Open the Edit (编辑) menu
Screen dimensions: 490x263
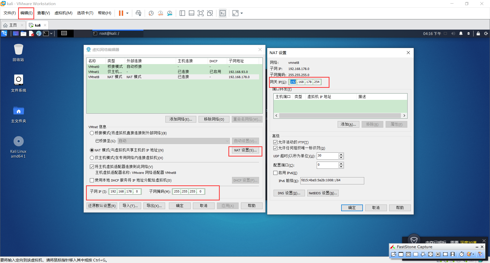[26, 13]
